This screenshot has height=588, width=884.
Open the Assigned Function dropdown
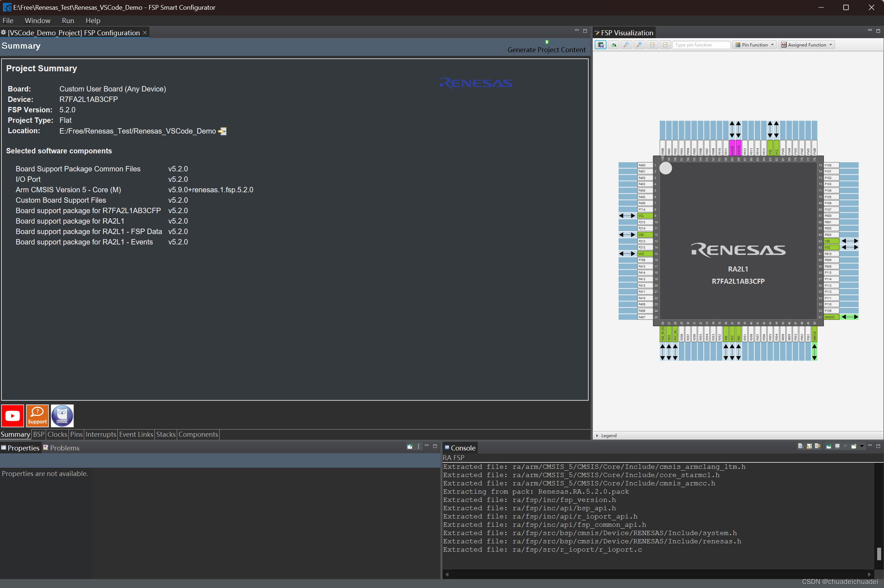tap(806, 45)
